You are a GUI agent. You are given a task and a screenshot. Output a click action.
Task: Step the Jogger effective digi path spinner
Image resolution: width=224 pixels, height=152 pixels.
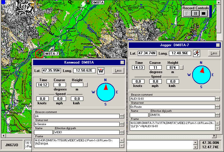[218, 115]
